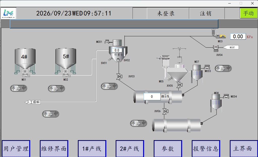Toggle the stop switch below manual feeding
Screen dimensions: 258x157
click(51, 114)
